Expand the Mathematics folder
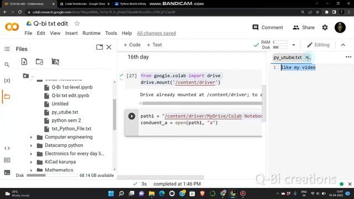This screenshot has width=354, height=199. tap(31, 170)
